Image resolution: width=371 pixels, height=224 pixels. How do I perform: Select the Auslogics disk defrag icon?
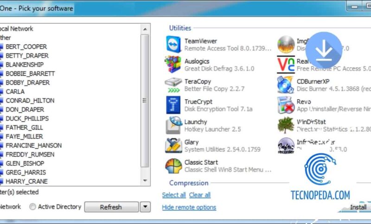173,64
